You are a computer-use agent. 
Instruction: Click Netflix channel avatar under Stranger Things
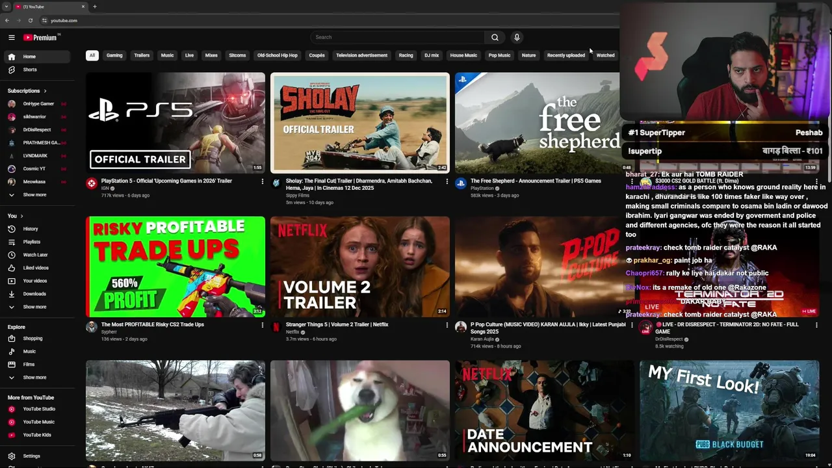click(x=276, y=327)
